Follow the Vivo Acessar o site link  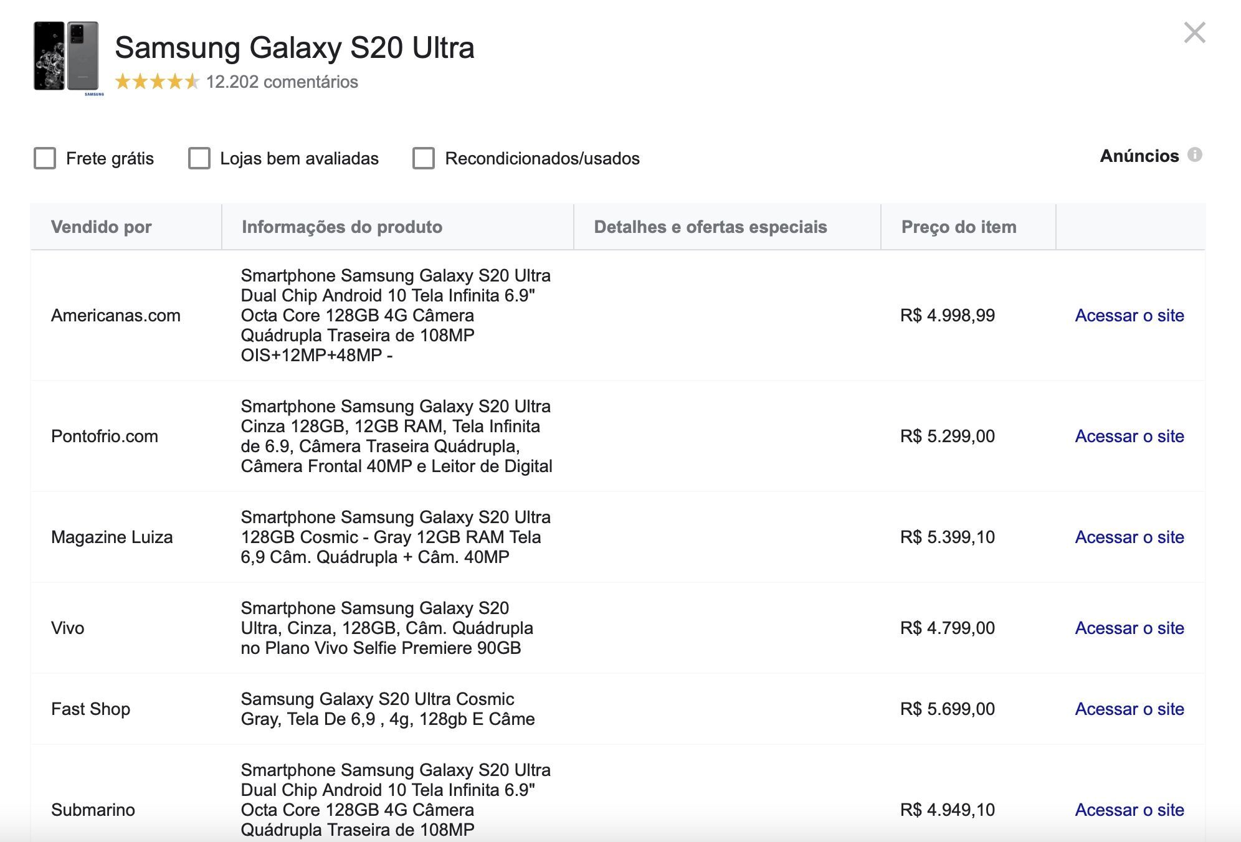coord(1129,628)
